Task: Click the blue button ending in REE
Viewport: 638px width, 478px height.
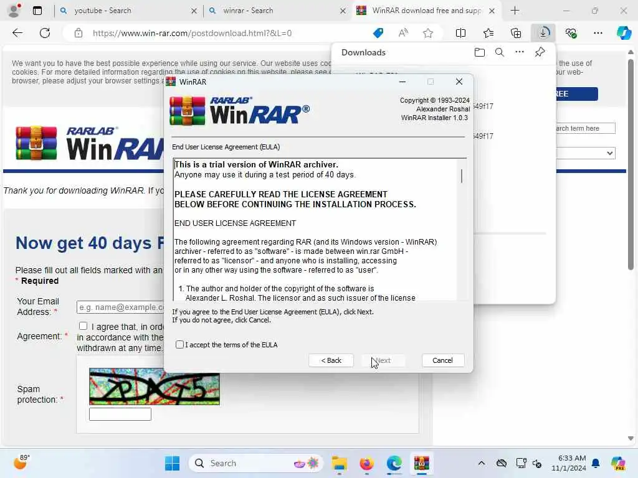Action: tap(577, 94)
